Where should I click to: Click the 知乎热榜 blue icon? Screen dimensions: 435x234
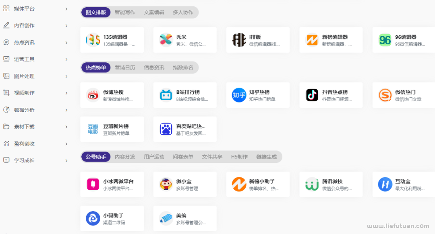[x=239, y=95]
